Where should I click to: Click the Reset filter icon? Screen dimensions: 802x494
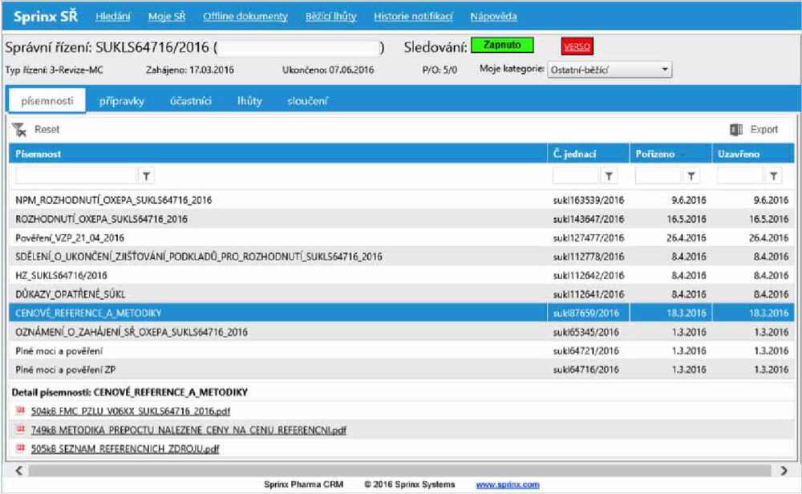pos(20,129)
